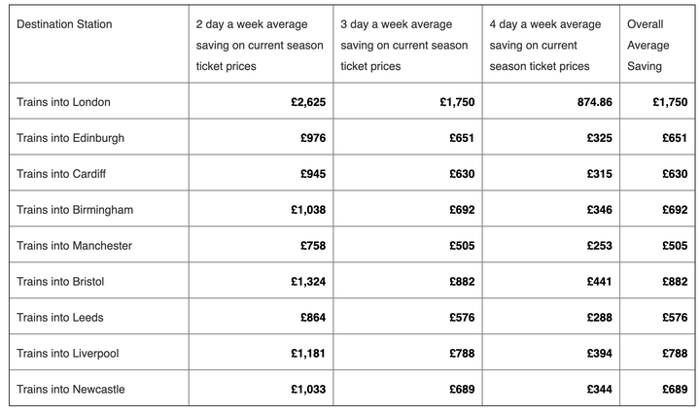This screenshot has height=415, width=700.
Task: Select the £315 Cardiff four-day saving
Action: [x=600, y=174]
